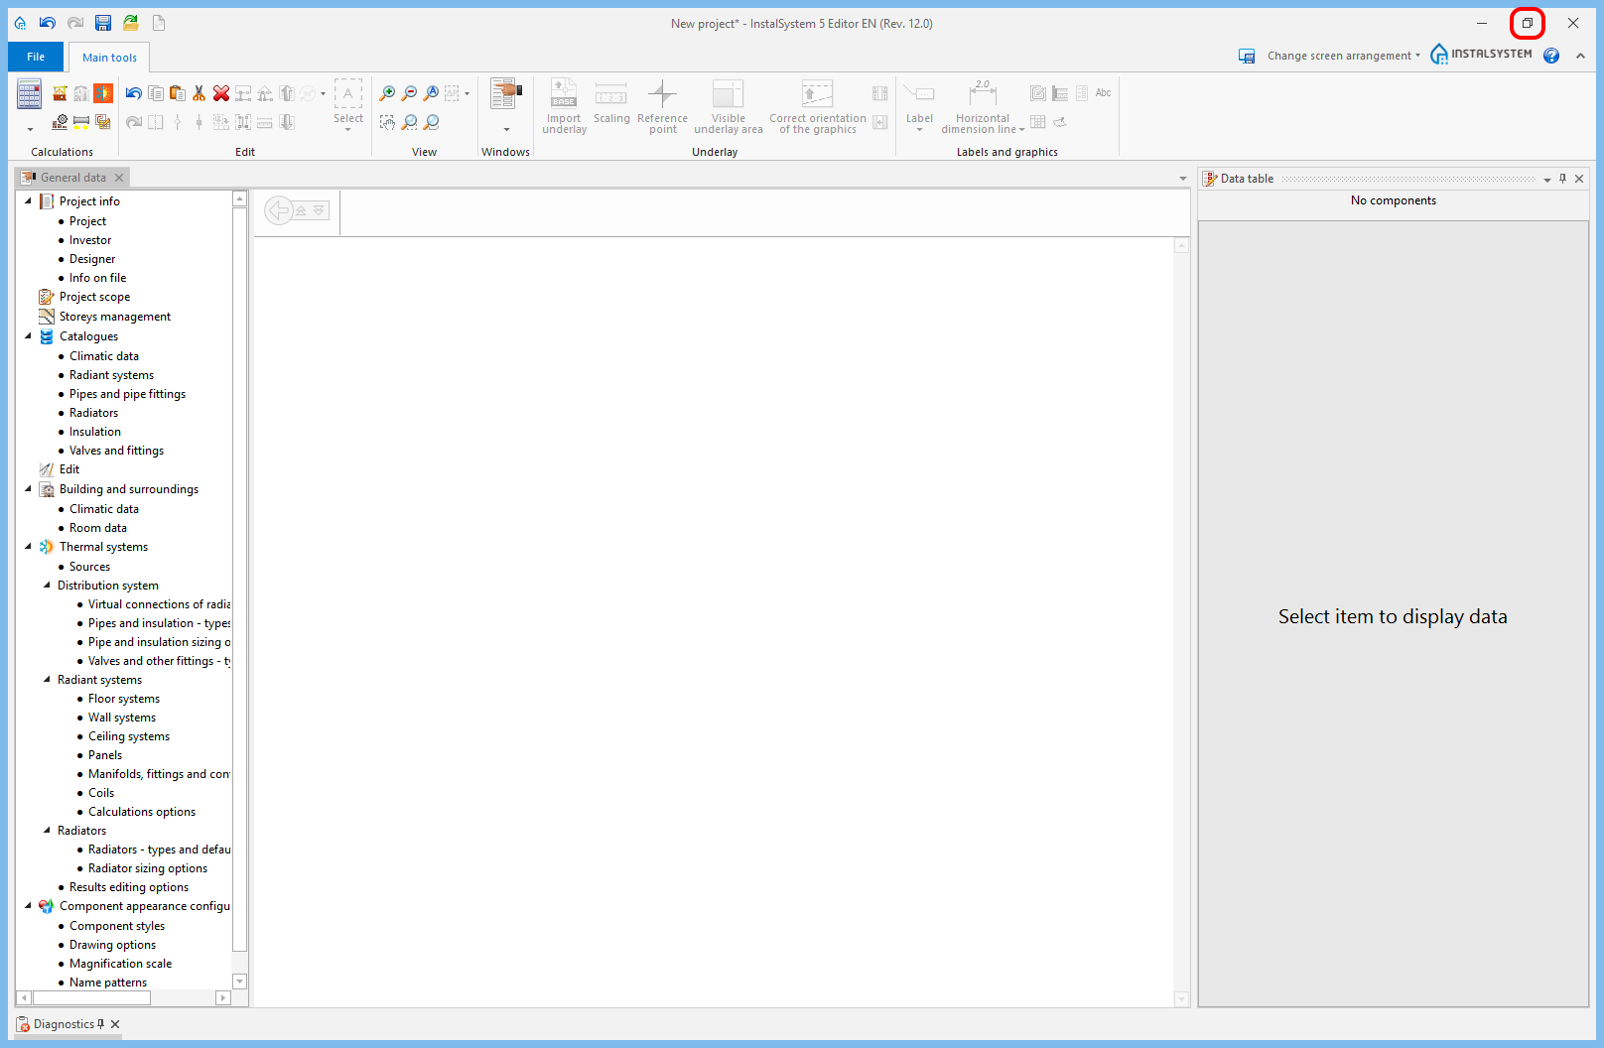Toggle the Diagnostics panel pin
Viewport: 1604px width, 1048px height.
pos(100,1024)
